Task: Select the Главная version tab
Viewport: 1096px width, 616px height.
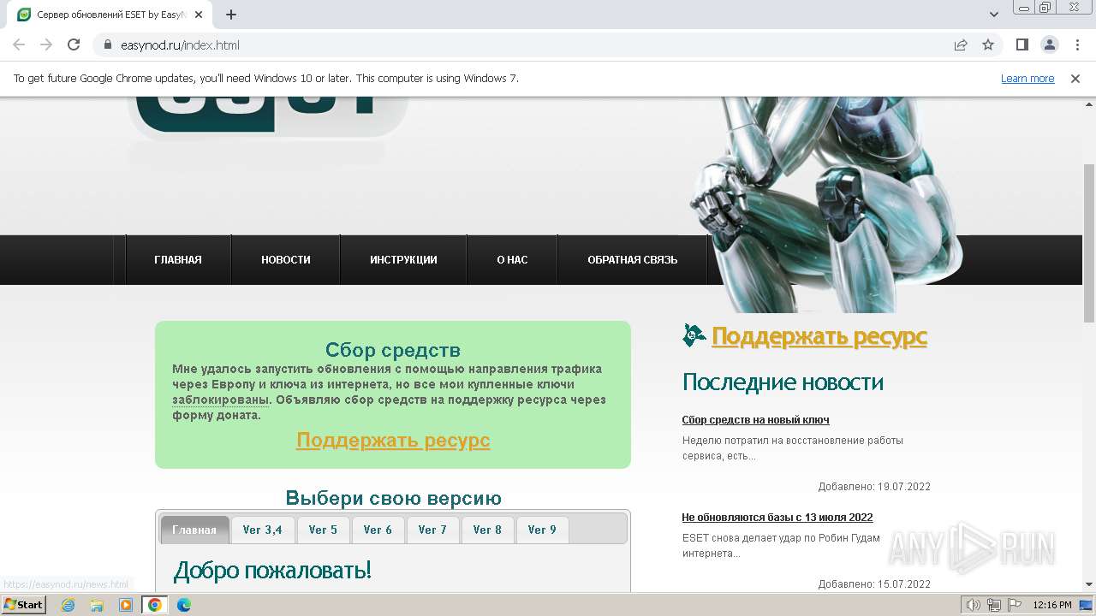Action: pos(194,530)
